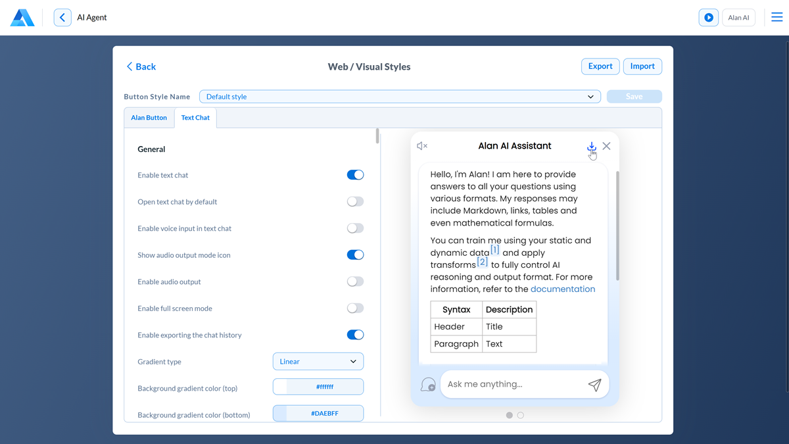Toggle Enable full screen mode switch
This screenshot has width=789, height=444.
coord(355,308)
